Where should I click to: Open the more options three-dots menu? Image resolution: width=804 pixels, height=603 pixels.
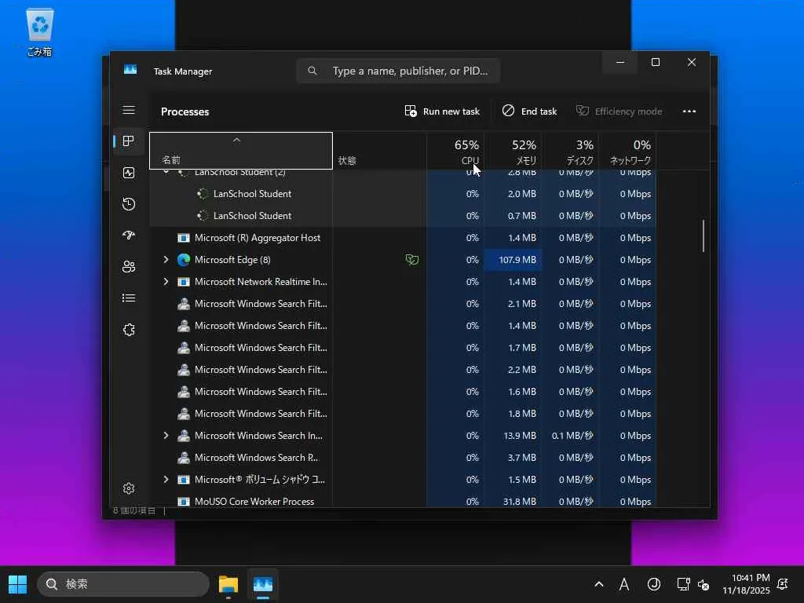(x=689, y=111)
